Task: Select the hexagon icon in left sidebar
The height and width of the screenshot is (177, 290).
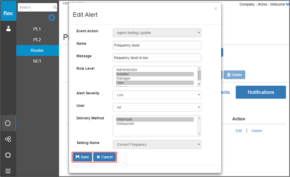Action: [8, 123]
